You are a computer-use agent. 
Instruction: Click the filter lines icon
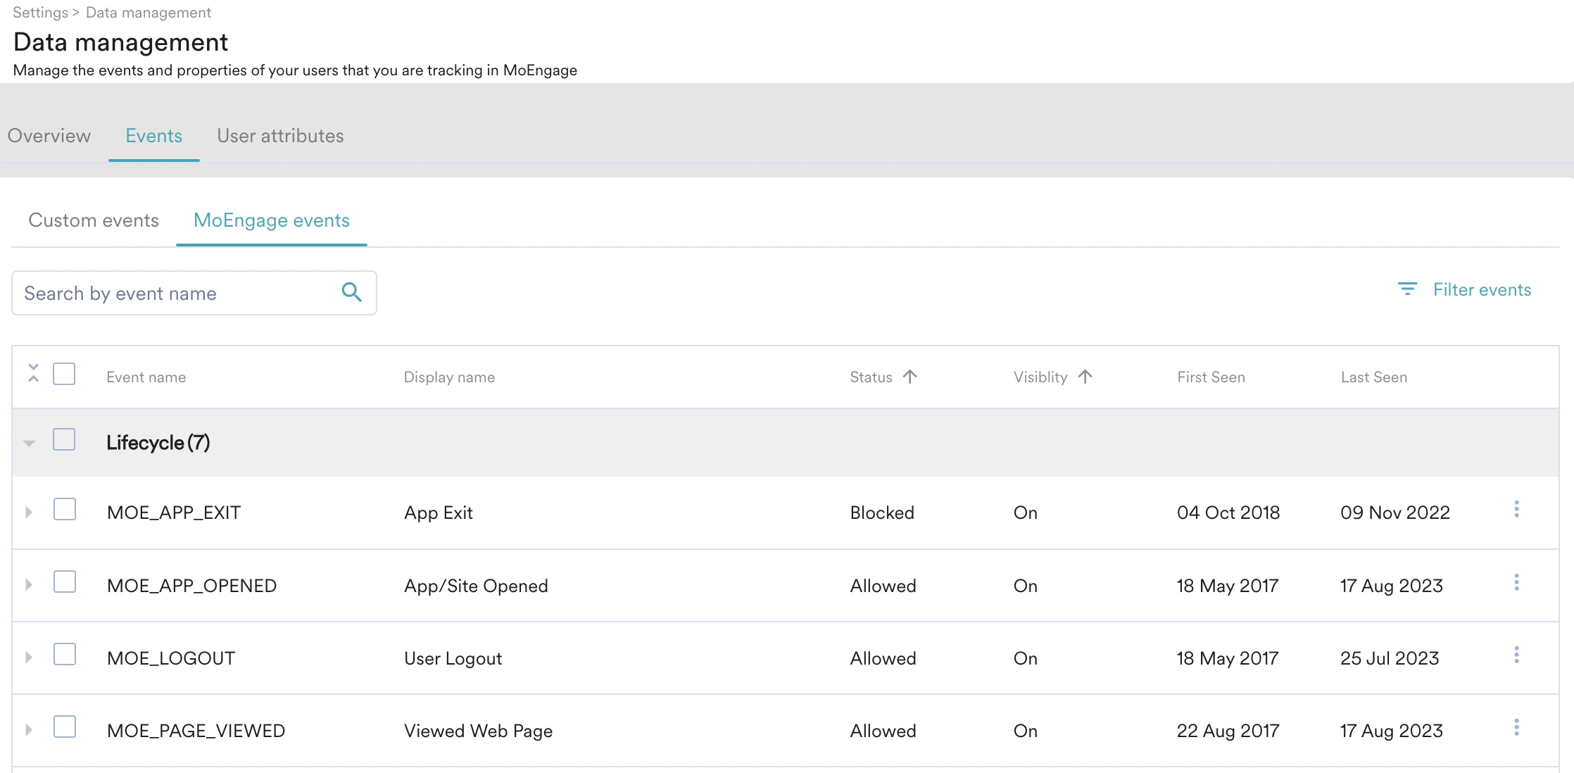(1406, 289)
